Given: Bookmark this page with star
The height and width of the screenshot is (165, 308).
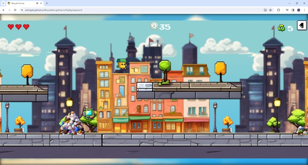Looking at the screenshot, I should point(271,10).
